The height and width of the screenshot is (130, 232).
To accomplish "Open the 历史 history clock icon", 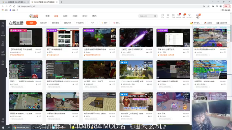I will coord(162,16).
